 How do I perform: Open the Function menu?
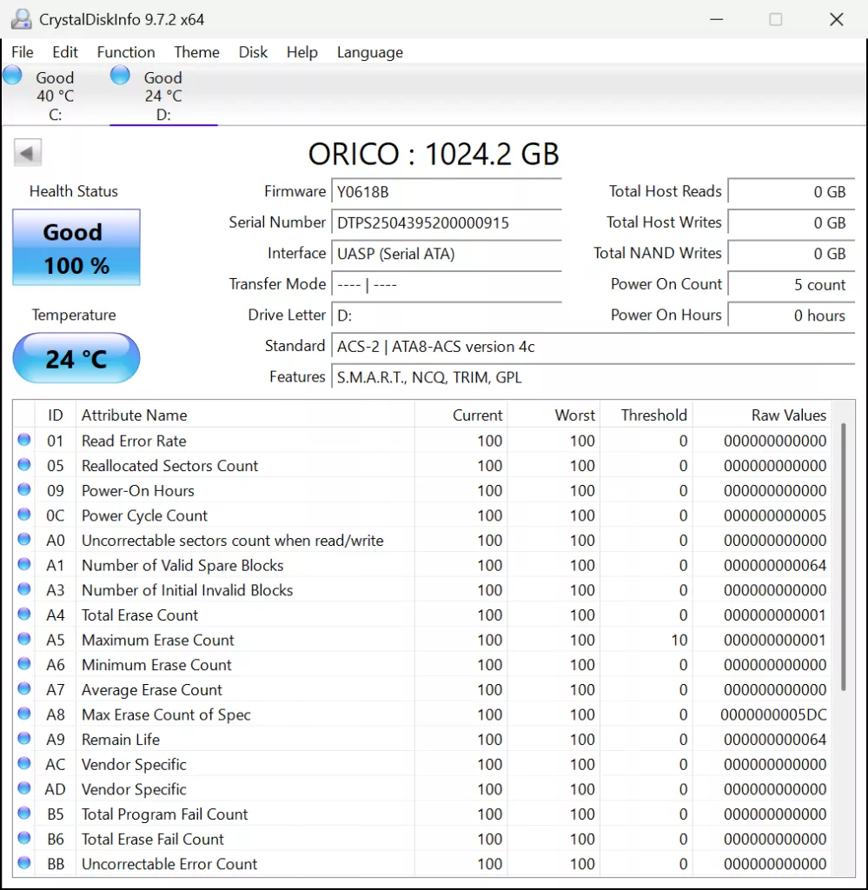126,52
